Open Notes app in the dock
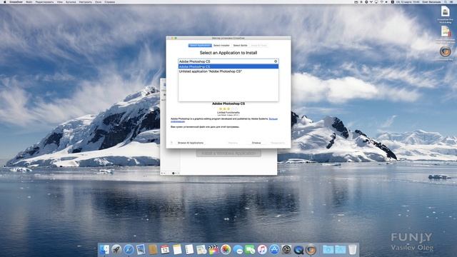 click(x=177, y=250)
